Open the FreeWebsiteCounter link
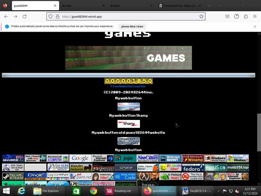Image resolution: width=261 pixels, height=196 pixels. point(128,86)
